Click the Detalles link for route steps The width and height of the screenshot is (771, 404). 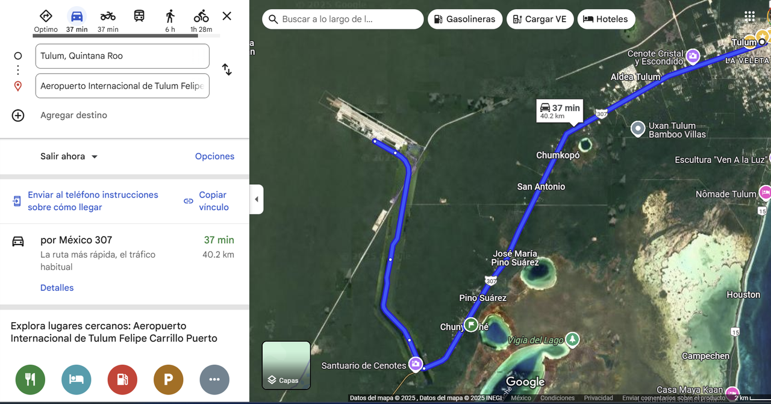click(57, 288)
